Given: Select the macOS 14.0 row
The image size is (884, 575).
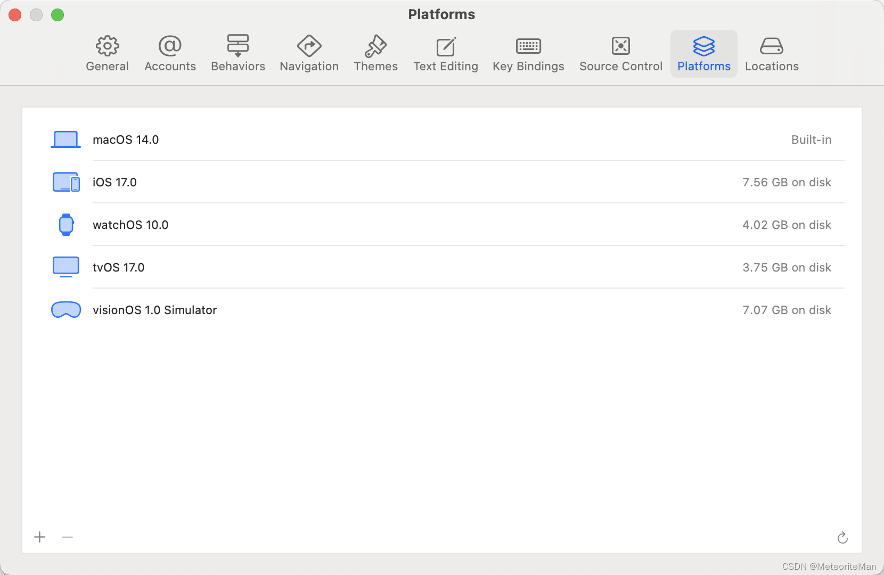Looking at the screenshot, I should tap(442, 139).
